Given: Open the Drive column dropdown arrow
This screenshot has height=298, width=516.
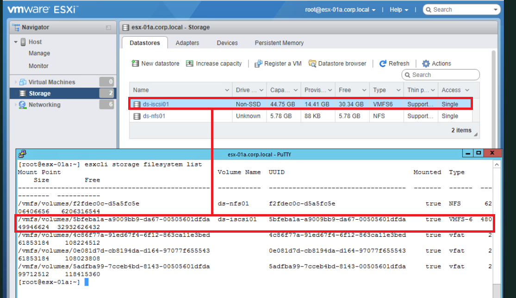Looking at the screenshot, I should (x=261, y=90).
